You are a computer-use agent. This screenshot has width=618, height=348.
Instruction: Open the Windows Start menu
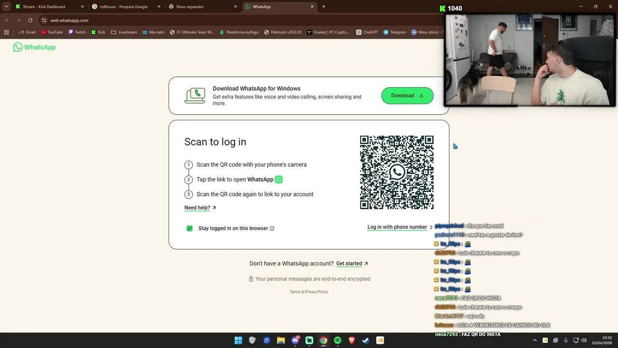[239, 340]
